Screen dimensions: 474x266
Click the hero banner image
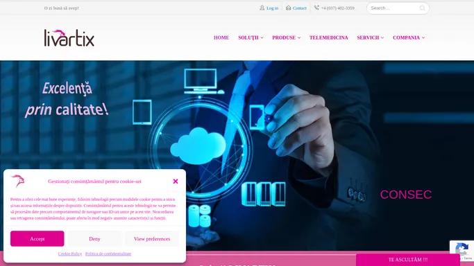click(237, 155)
